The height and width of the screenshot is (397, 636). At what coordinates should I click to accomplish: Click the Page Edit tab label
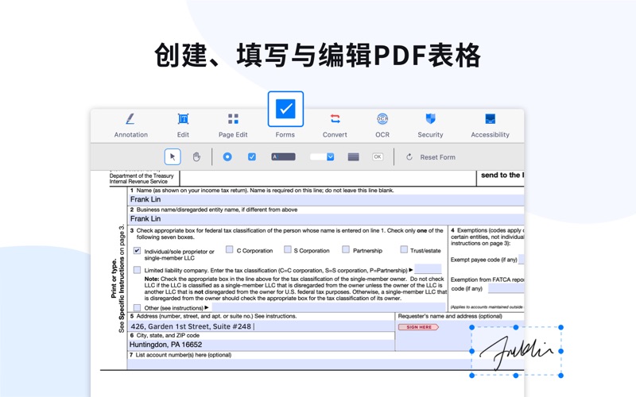click(x=233, y=135)
